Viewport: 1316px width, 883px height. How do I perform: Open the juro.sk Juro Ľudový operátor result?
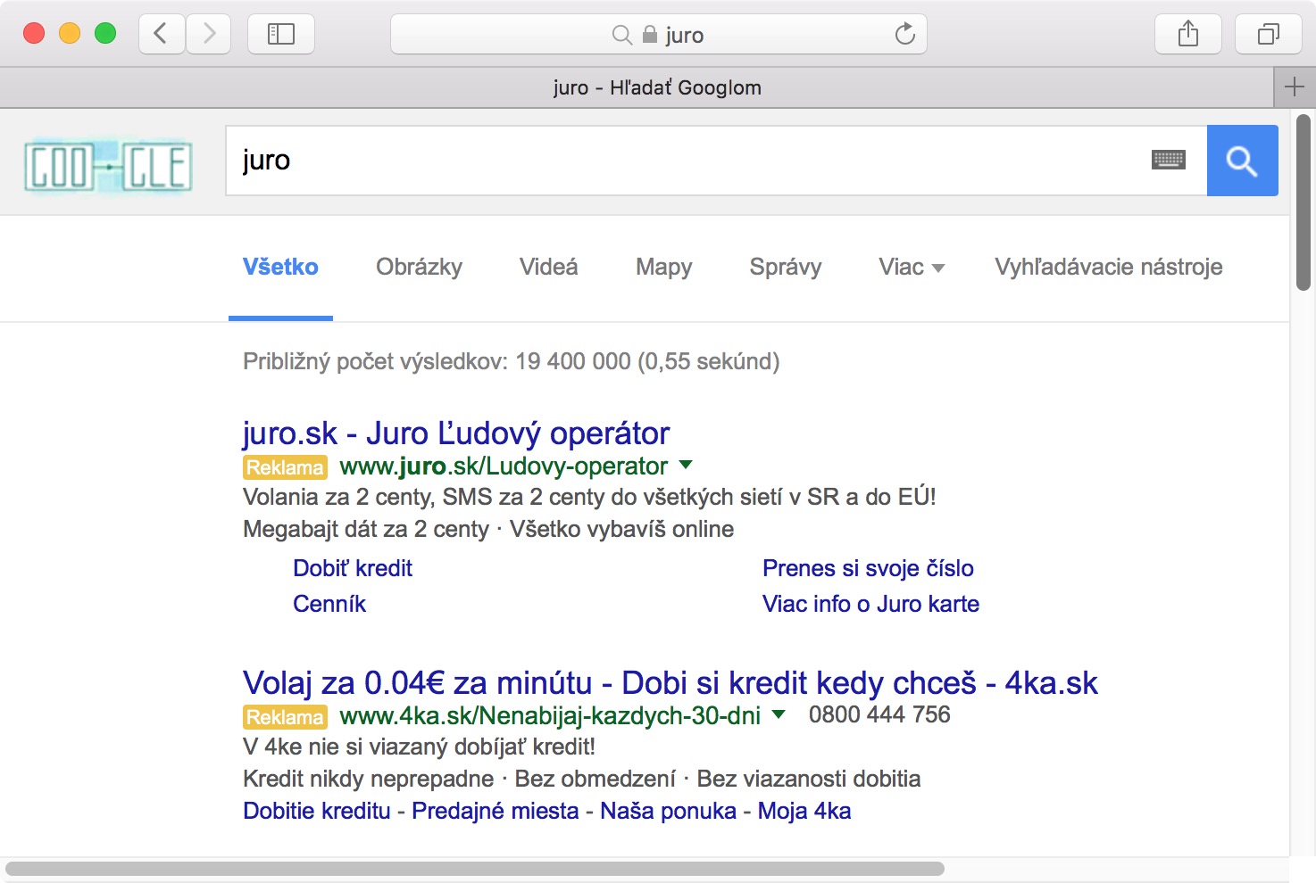click(x=456, y=433)
